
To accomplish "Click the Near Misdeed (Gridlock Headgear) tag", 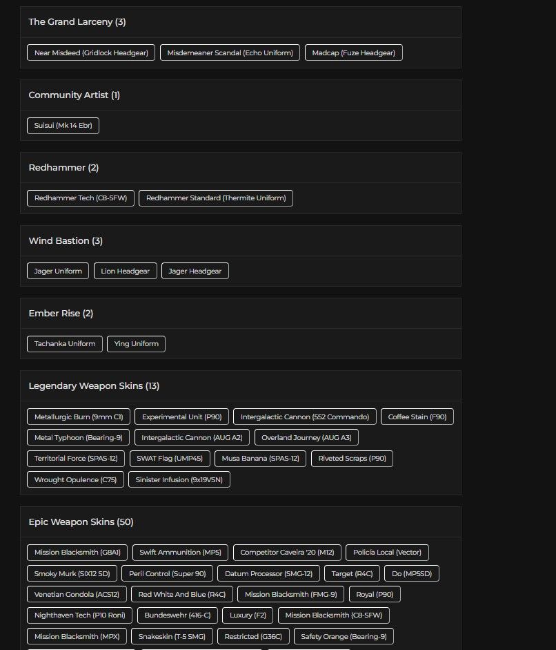I will (91, 52).
